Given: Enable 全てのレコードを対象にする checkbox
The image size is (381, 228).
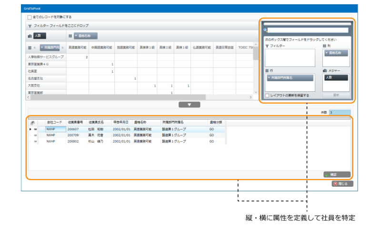Looking at the screenshot, I should pos(30,17).
